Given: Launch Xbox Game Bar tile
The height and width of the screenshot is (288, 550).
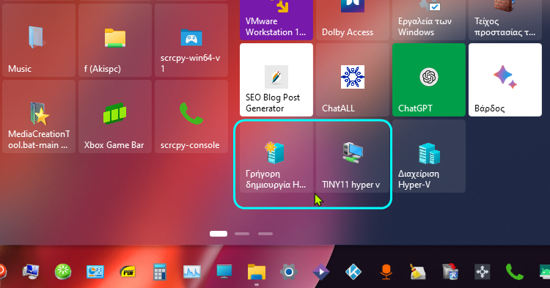Looking at the screenshot, I should (115, 117).
